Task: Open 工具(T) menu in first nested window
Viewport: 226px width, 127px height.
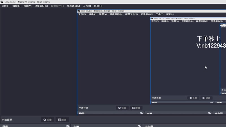Action: click(x=160, y=14)
